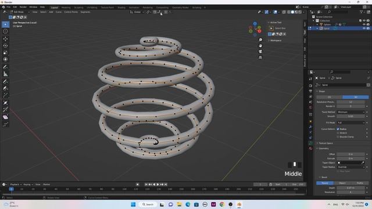Expand the Sphere object in outliner

pyautogui.click(x=317, y=24)
